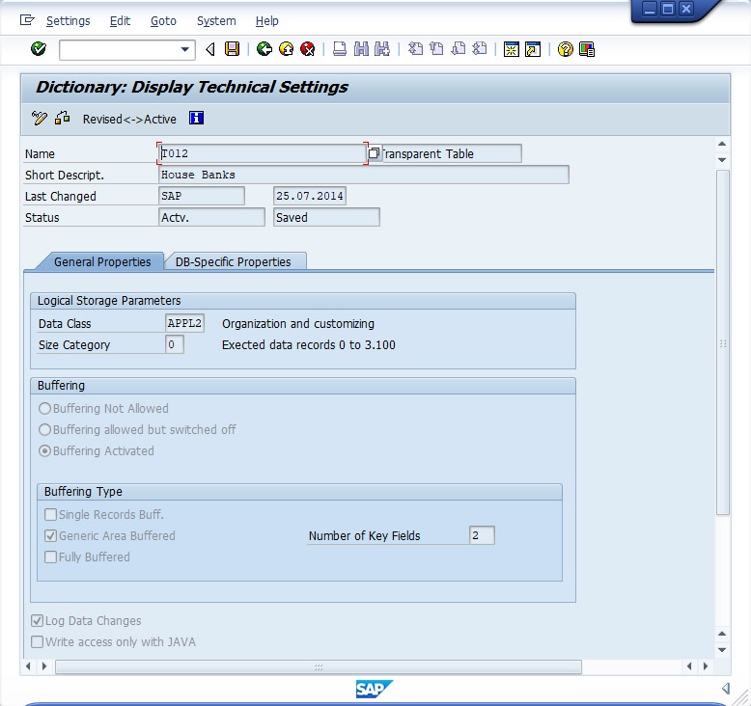Screen dimensions: 751x706
Task: Switch to the General Properties tab
Action: point(102,261)
